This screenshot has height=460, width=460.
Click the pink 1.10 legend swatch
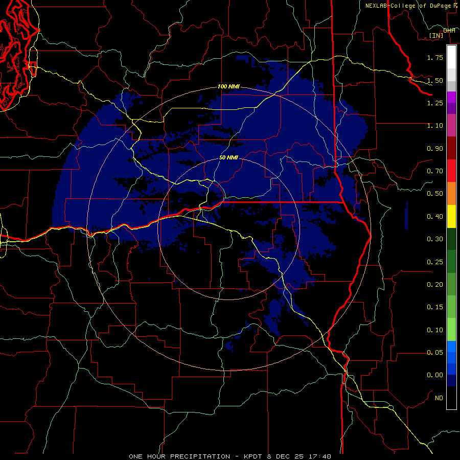point(451,125)
